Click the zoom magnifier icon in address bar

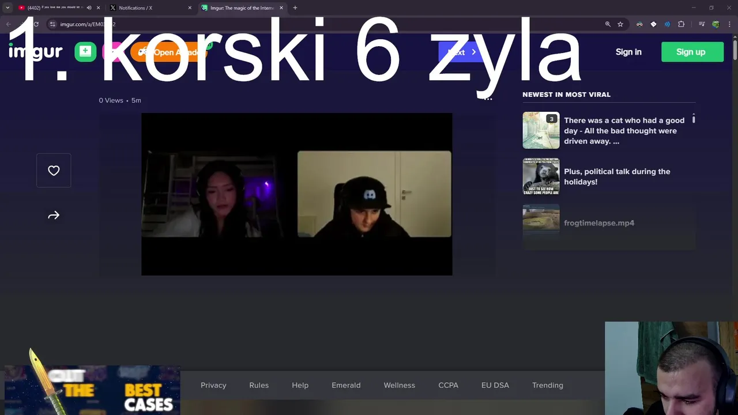pos(608,24)
